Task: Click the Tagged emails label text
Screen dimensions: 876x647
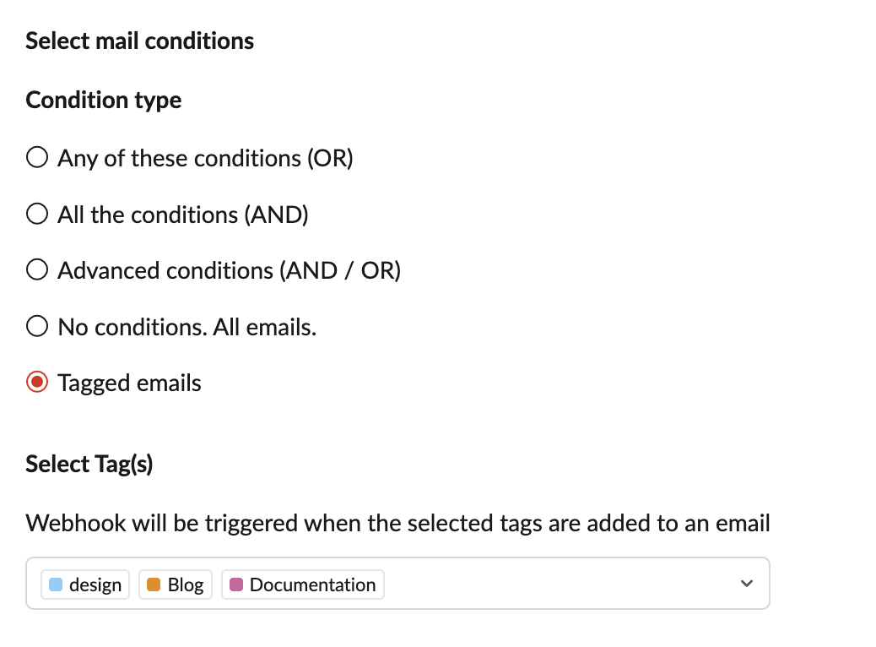Action: [x=130, y=383]
